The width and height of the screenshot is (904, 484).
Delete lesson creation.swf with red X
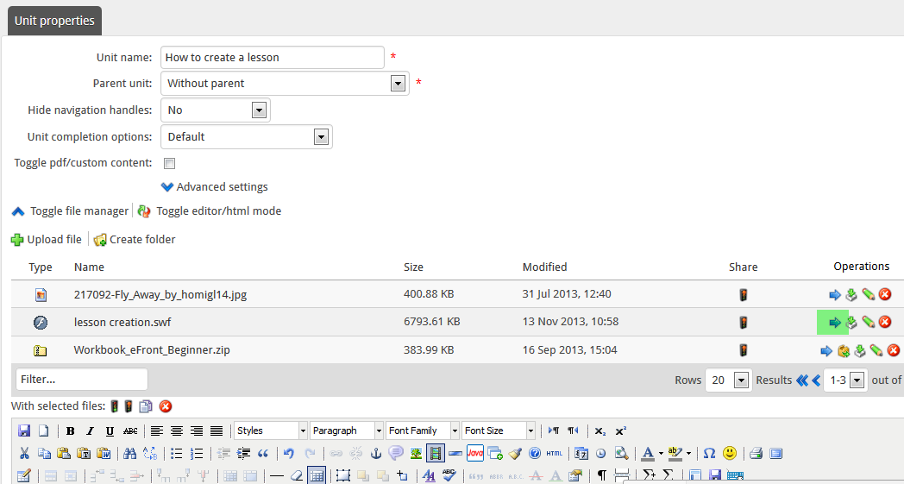(885, 322)
